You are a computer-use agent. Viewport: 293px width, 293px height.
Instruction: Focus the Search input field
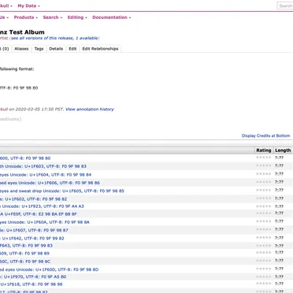point(285,6)
